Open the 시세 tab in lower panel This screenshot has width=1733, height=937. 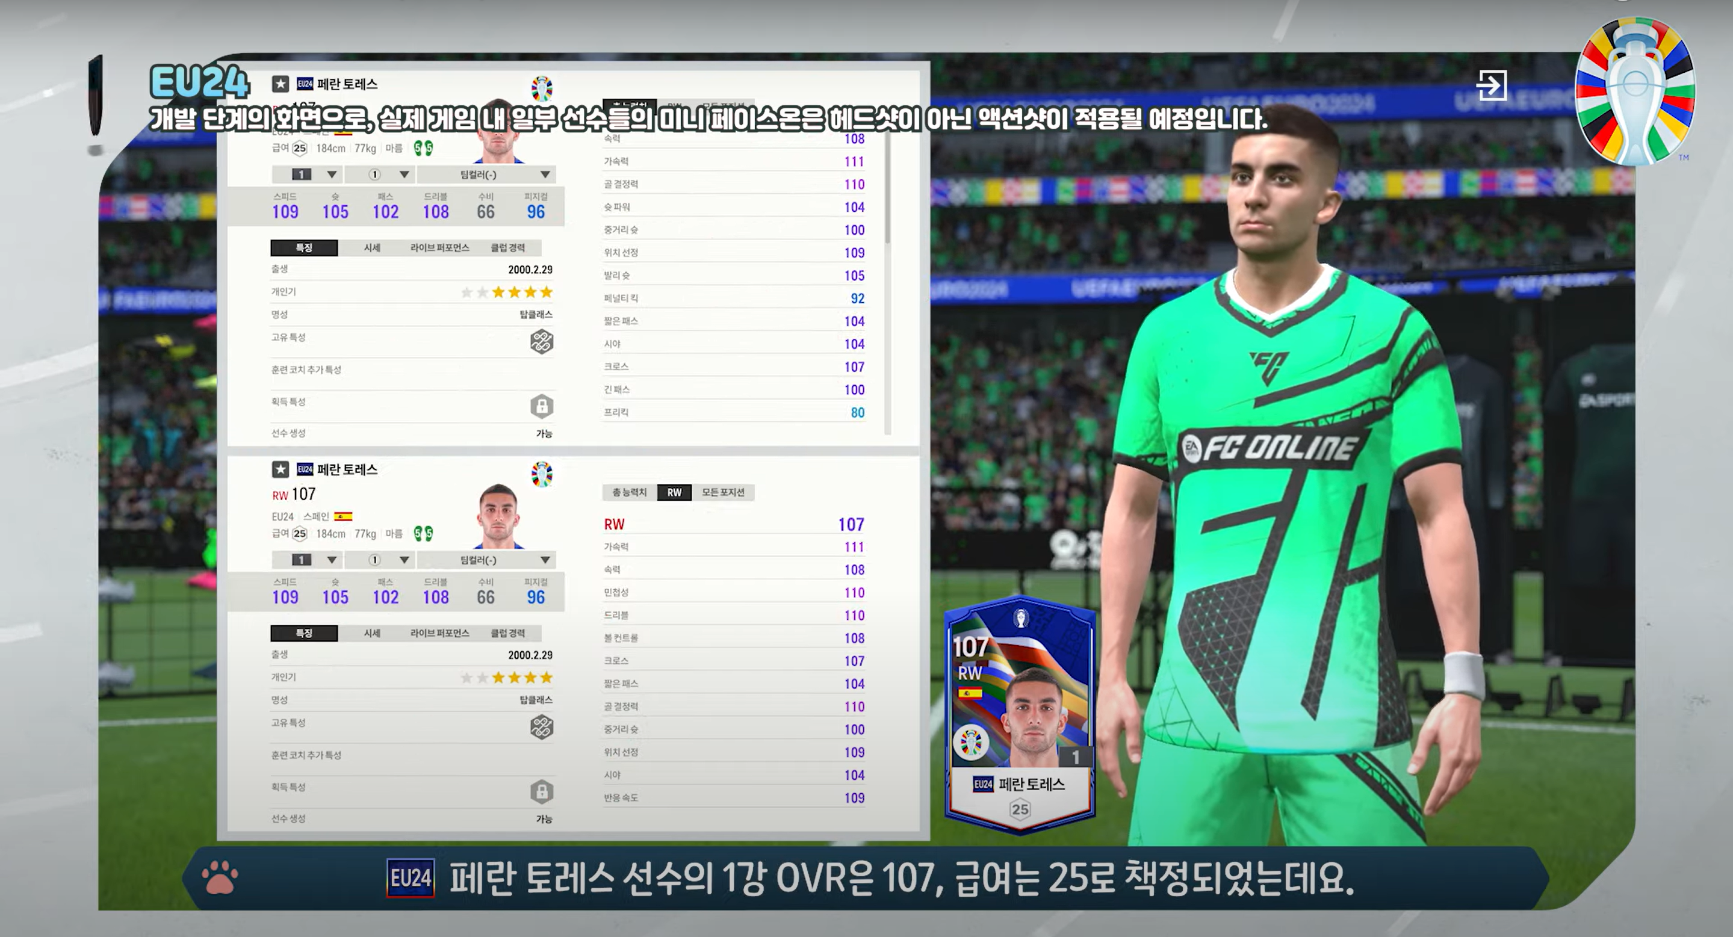[x=372, y=633]
